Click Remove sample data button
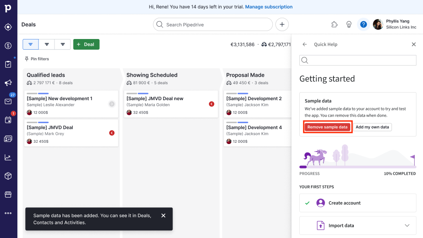 pos(328,127)
